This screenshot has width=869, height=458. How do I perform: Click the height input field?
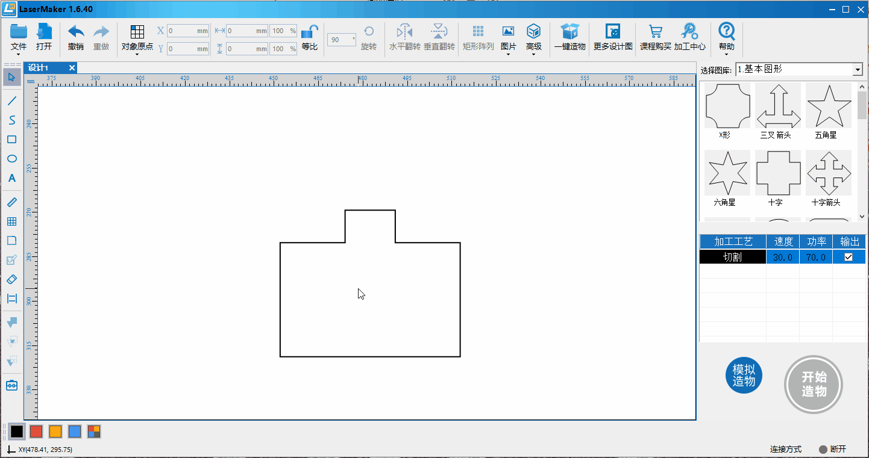(247, 49)
